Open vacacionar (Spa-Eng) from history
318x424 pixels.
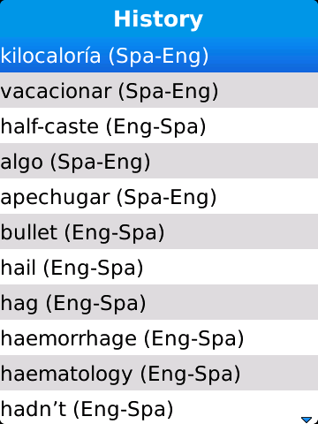point(159,90)
